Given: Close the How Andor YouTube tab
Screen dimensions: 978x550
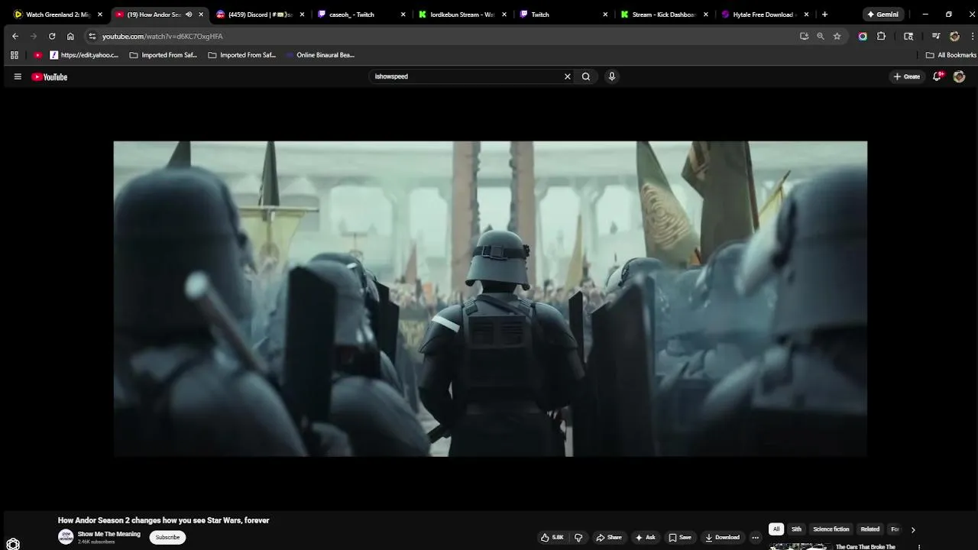Looking at the screenshot, I should (x=201, y=15).
